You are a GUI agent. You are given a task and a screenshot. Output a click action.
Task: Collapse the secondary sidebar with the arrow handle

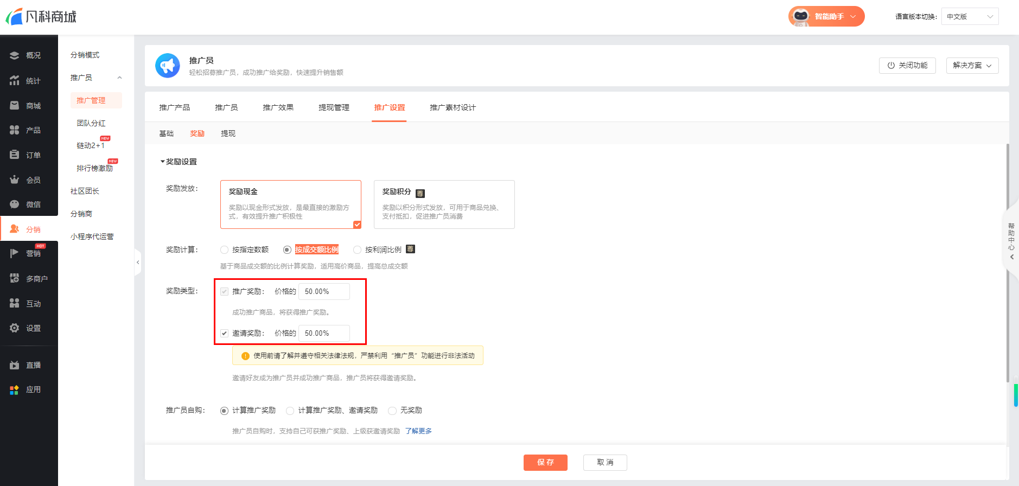pyautogui.click(x=138, y=263)
